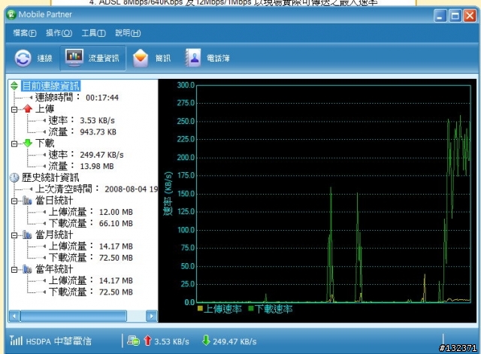Minimize the Mobile Partner window

pyautogui.click(x=440, y=16)
